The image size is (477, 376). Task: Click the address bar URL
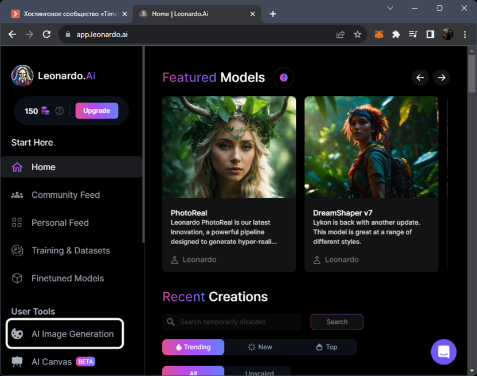point(102,34)
